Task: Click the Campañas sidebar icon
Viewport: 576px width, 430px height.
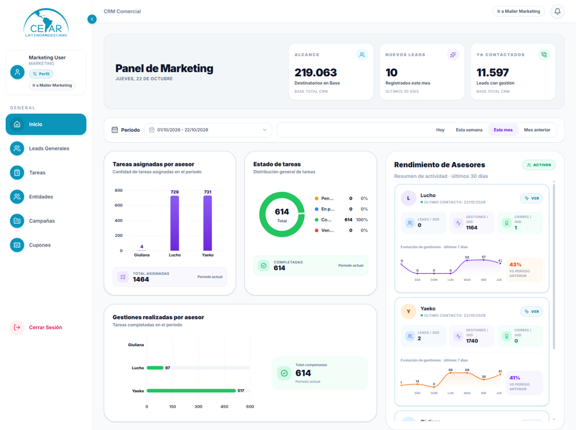Action: click(17, 221)
